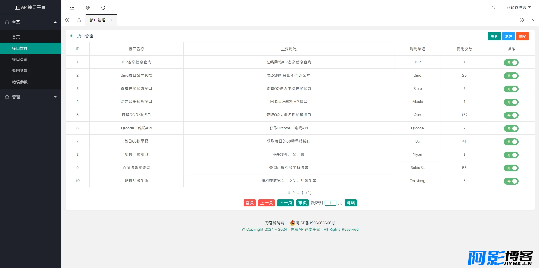Toggle the 随机动漫头像 interface switch
Image resolution: width=539 pixels, height=268 pixels.
click(x=511, y=181)
